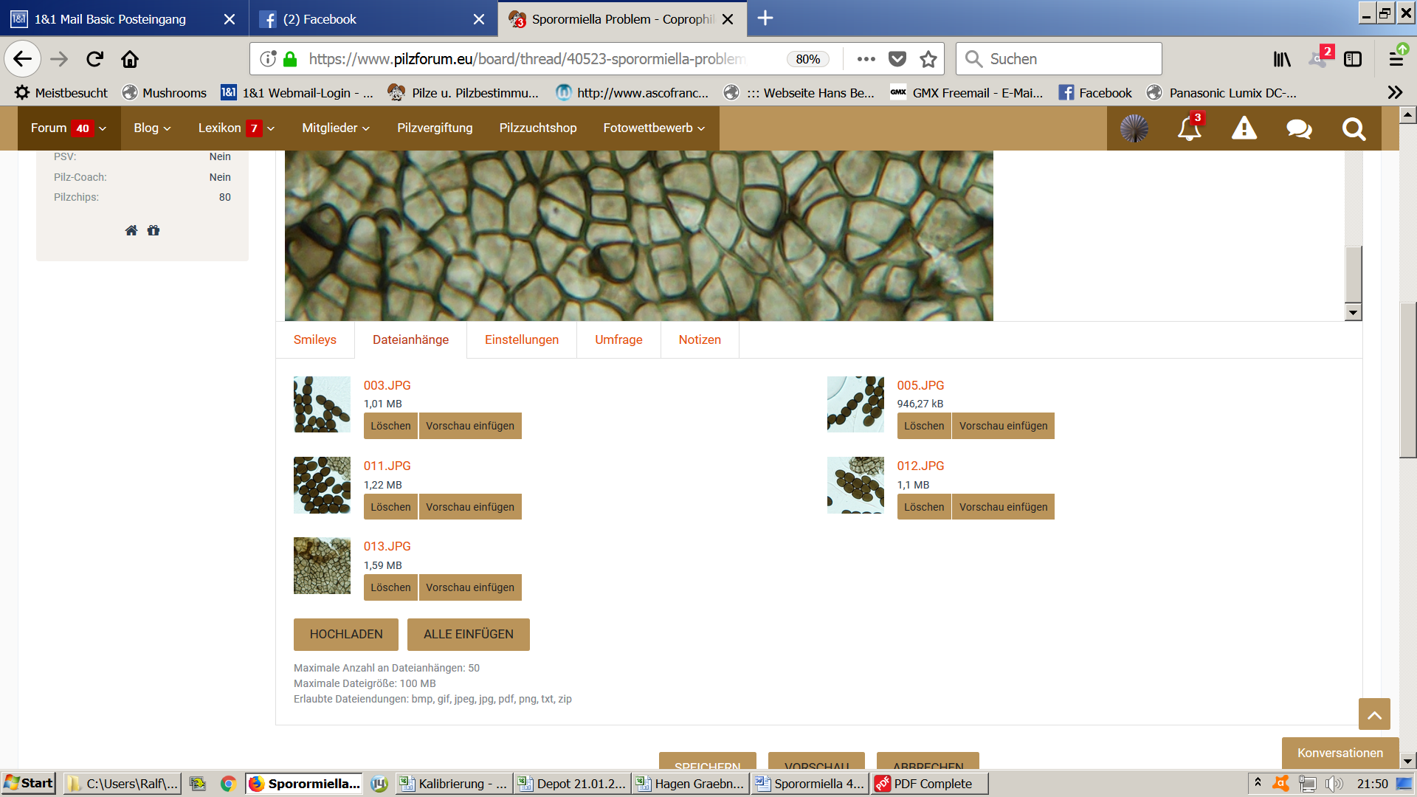Switch to the Smileys tab
The image size is (1417, 797).
(x=314, y=339)
